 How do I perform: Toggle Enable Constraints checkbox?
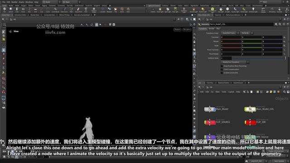222,73
